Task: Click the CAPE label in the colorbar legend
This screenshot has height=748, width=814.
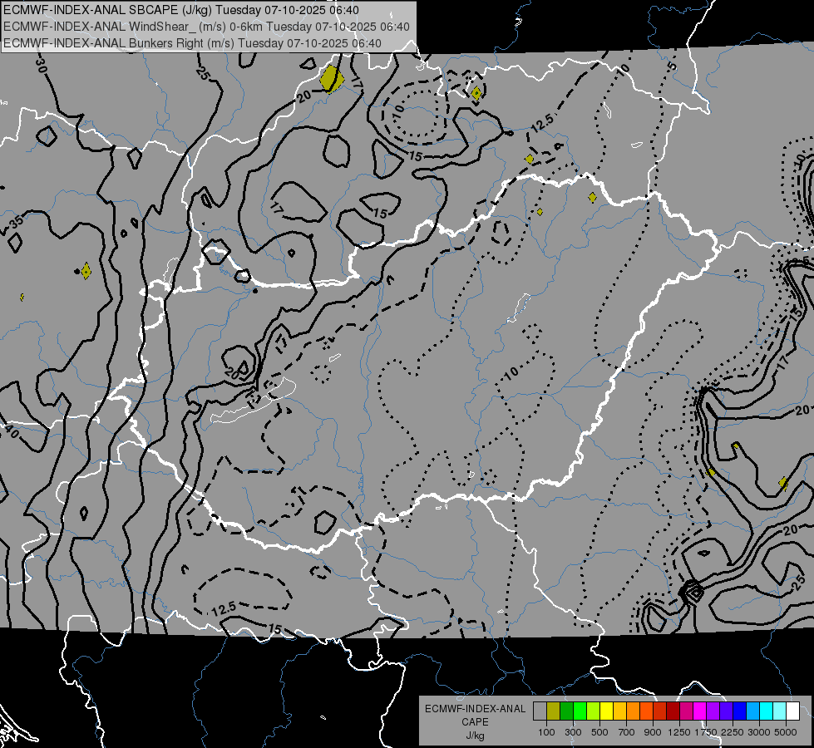Action: 475,722
